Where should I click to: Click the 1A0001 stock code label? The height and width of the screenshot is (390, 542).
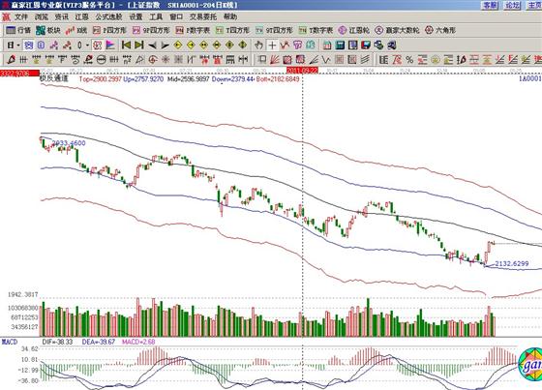(x=530, y=78)
